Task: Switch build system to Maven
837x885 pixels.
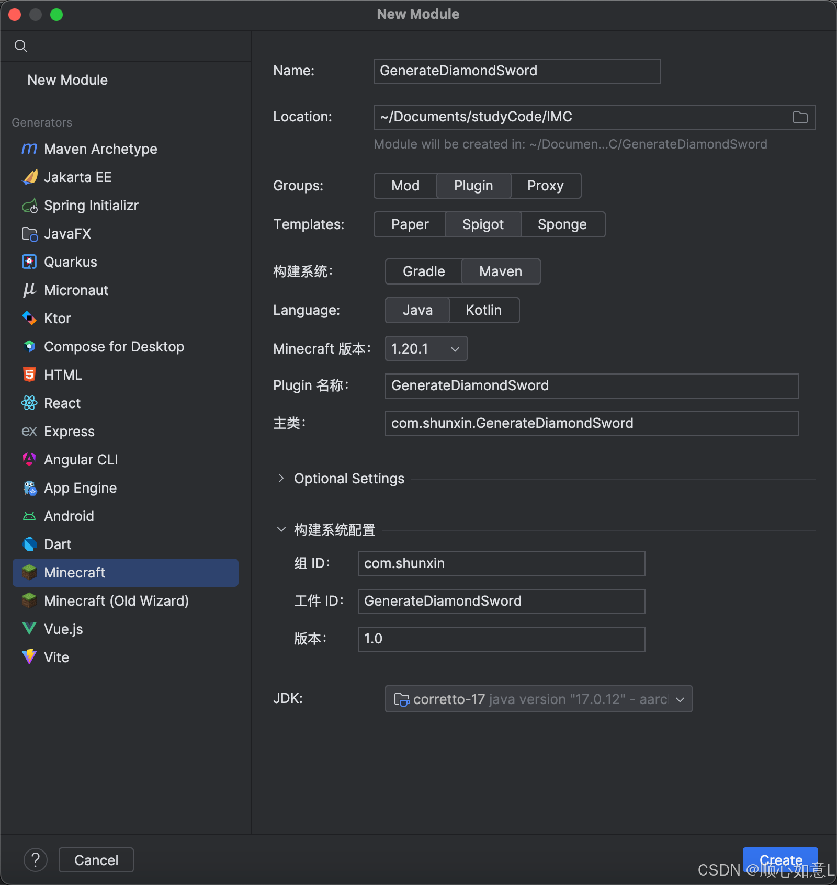Action: click(501, 271)
